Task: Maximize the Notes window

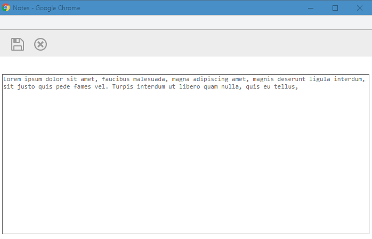Action: click(x=335, y=8)
